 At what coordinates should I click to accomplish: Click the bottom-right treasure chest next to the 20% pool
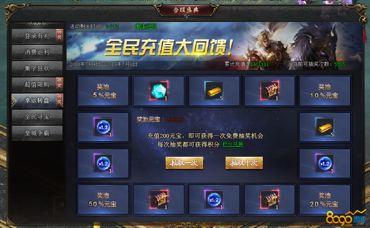tap(269, 200)
